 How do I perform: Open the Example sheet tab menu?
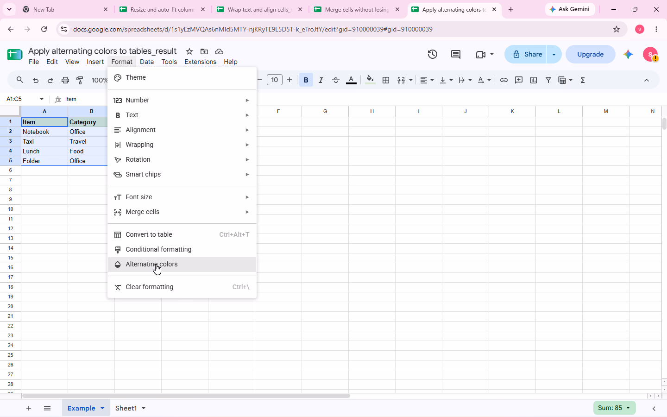(x=102, y=408)
